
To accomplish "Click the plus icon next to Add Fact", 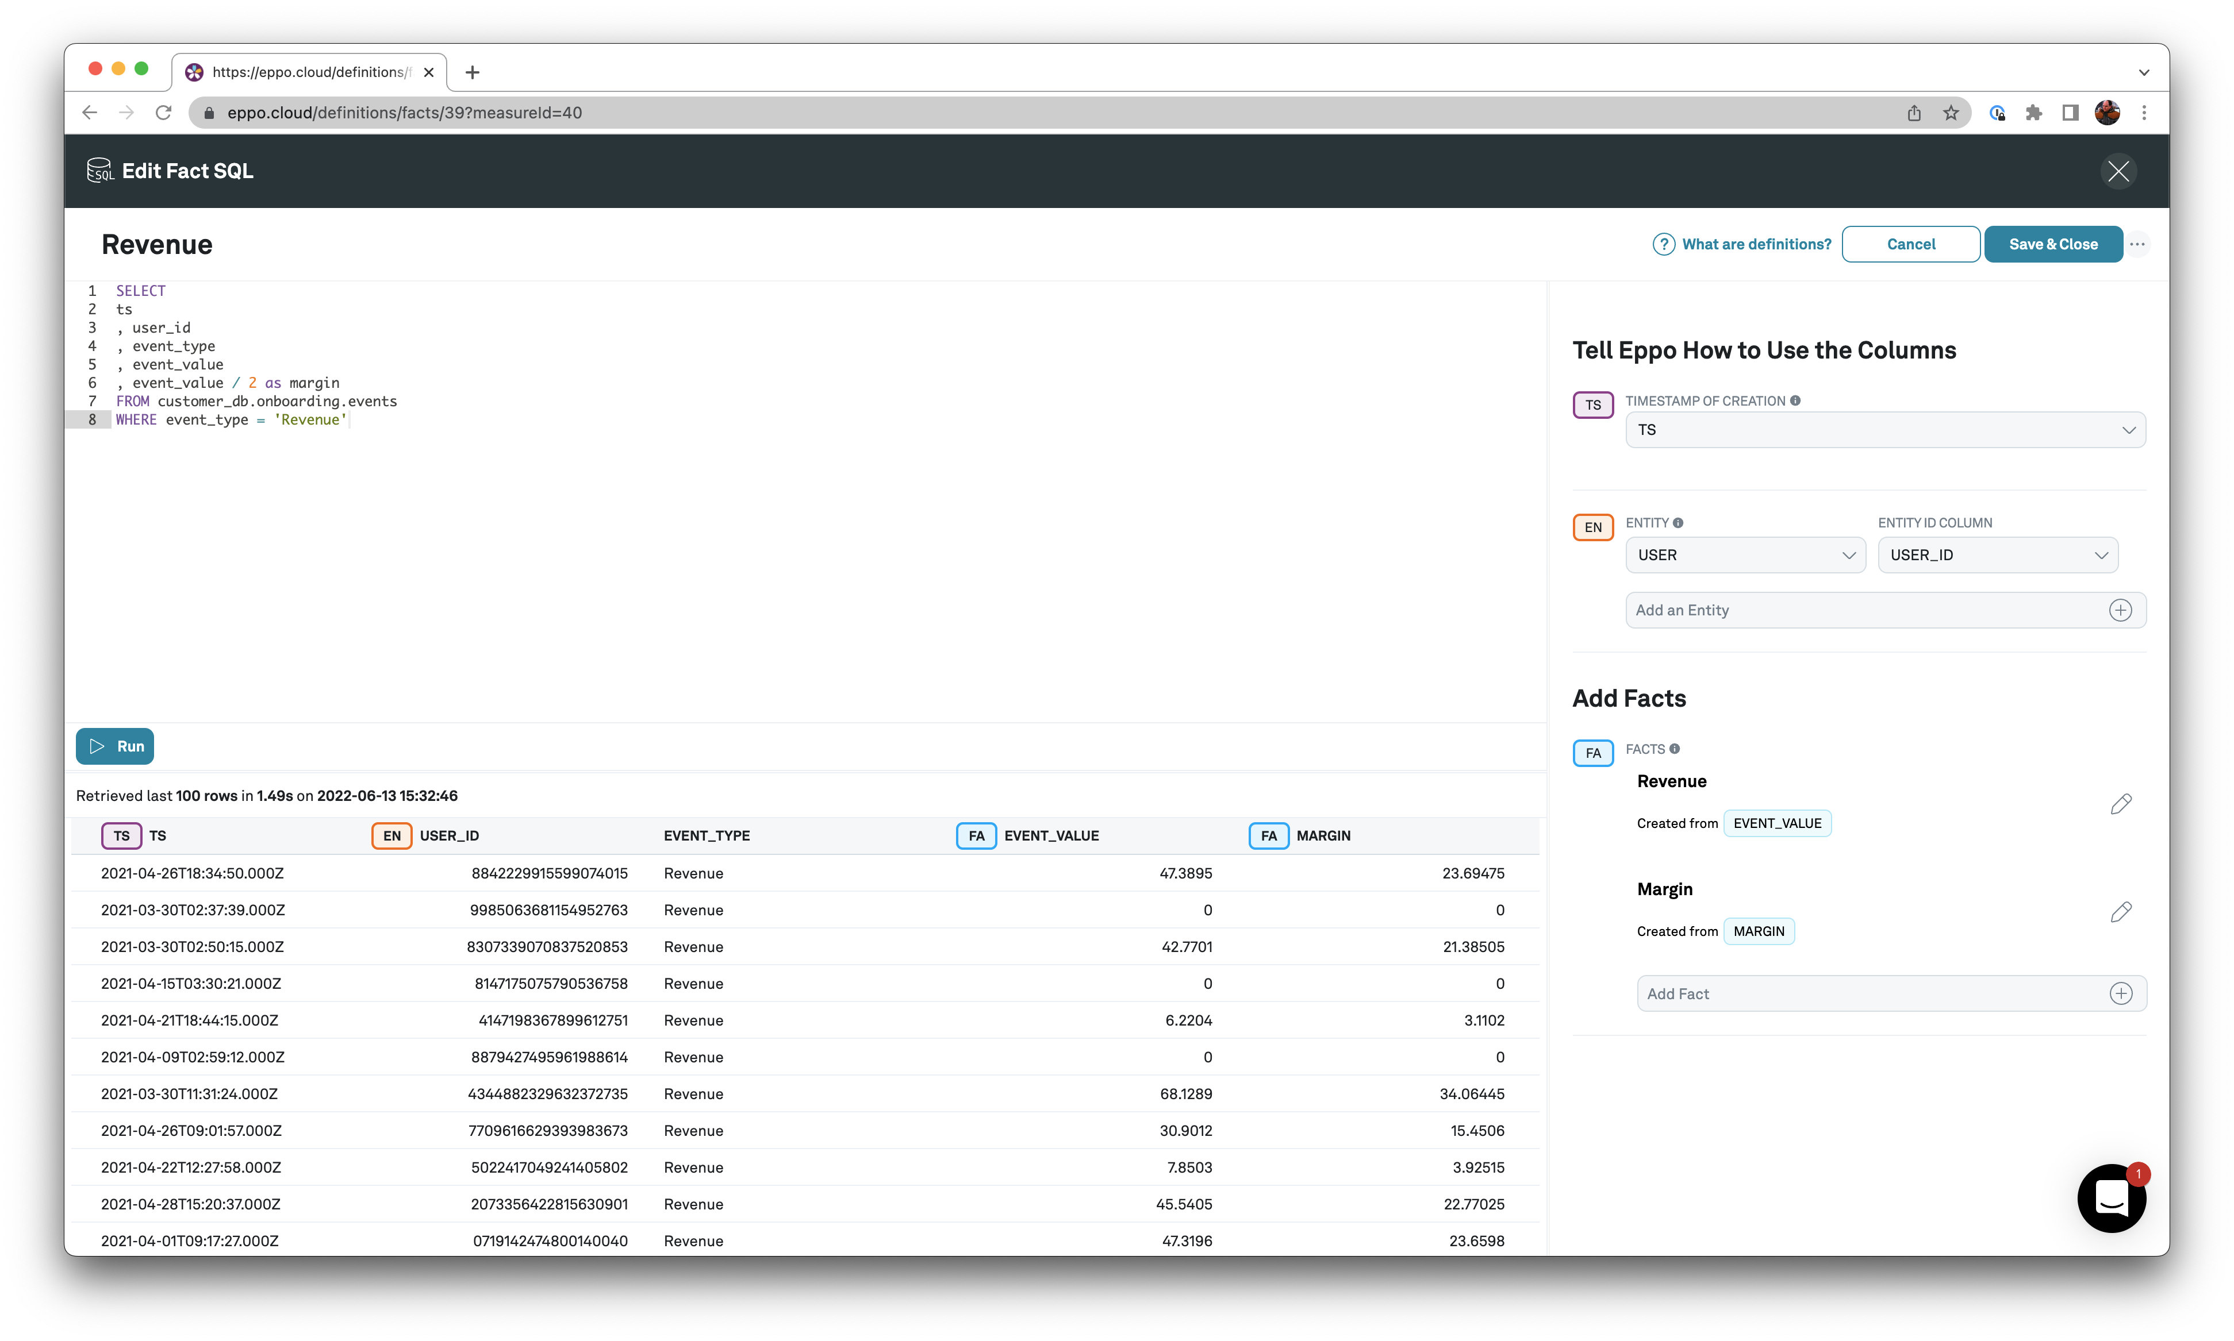I will click(2121, 993).
